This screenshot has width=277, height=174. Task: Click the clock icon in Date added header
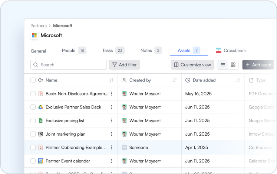click(x=188, y=80)
